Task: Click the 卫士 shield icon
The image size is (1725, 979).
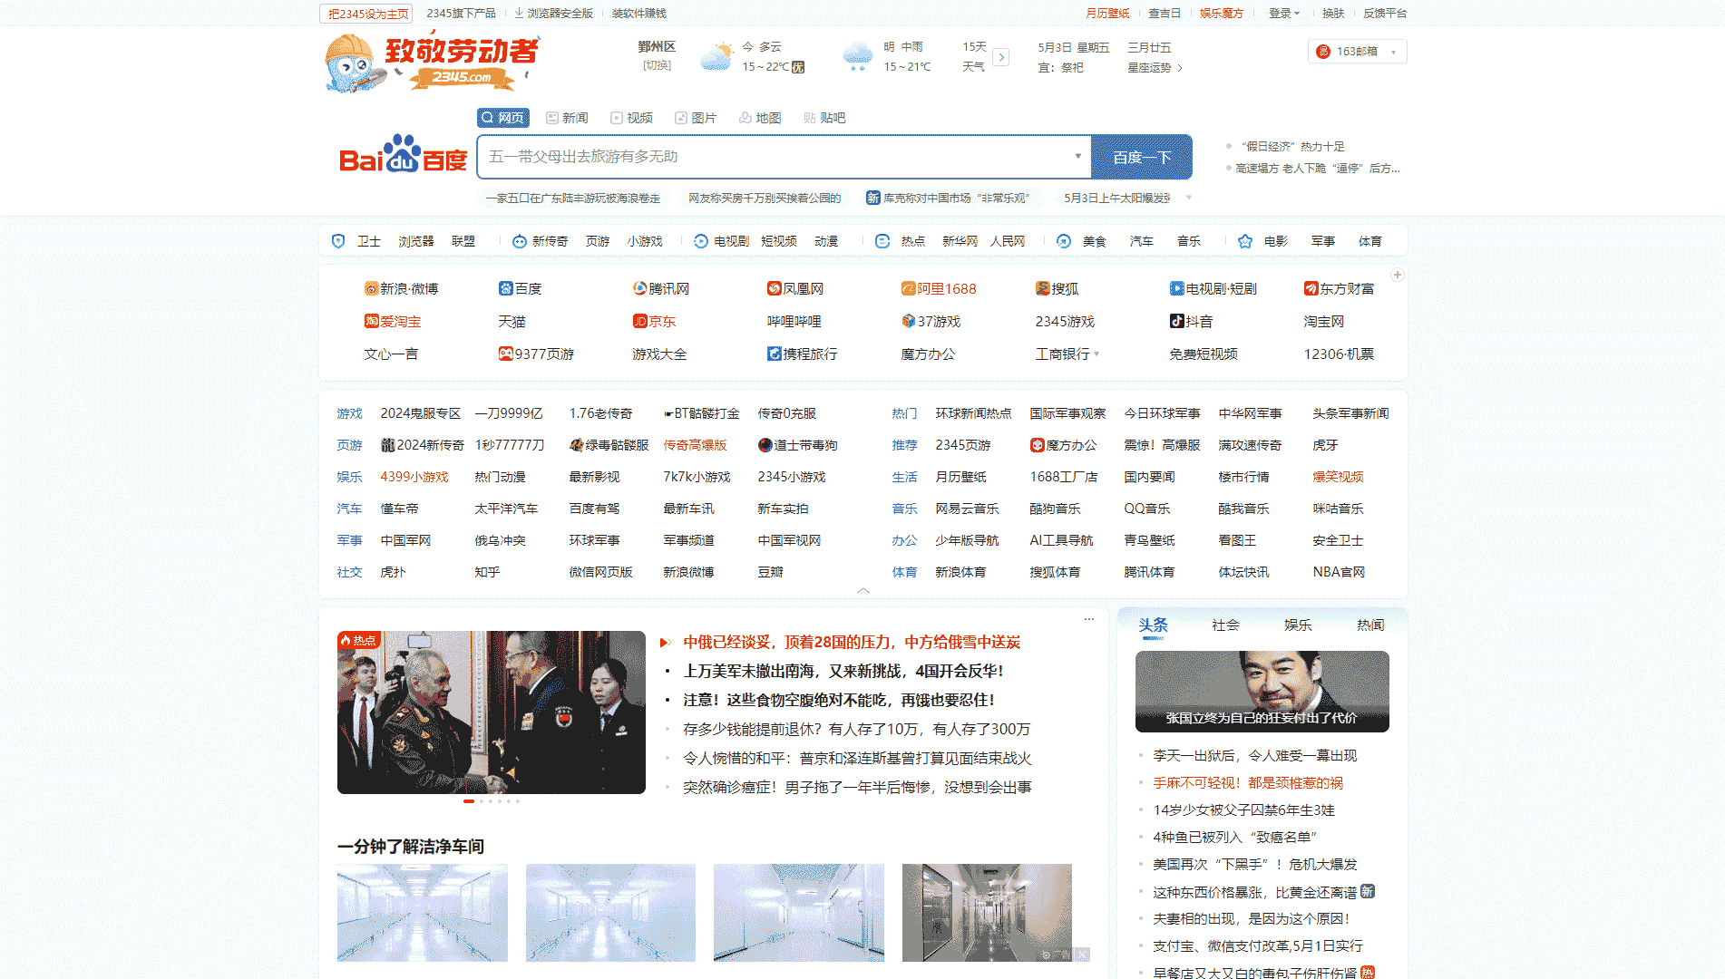Action: coord(338,241)
